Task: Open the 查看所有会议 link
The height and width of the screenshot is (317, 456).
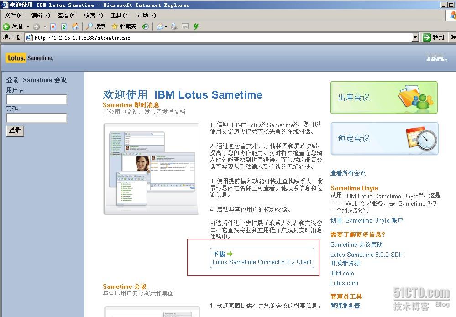Action: point(348,173)
